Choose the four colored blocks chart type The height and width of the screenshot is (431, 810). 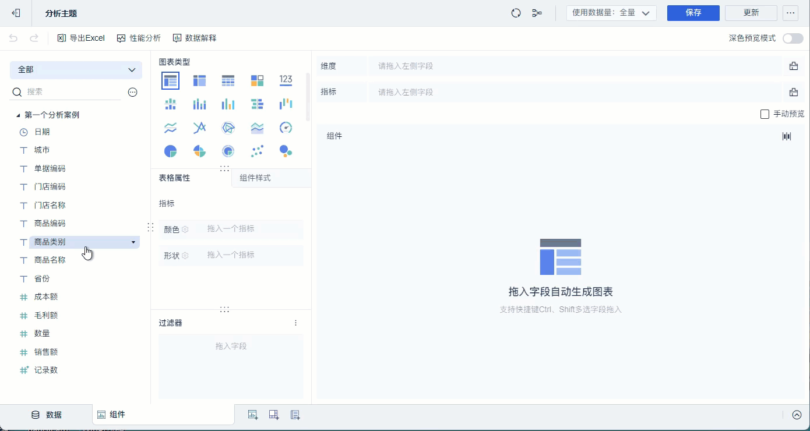pos(257,80)
